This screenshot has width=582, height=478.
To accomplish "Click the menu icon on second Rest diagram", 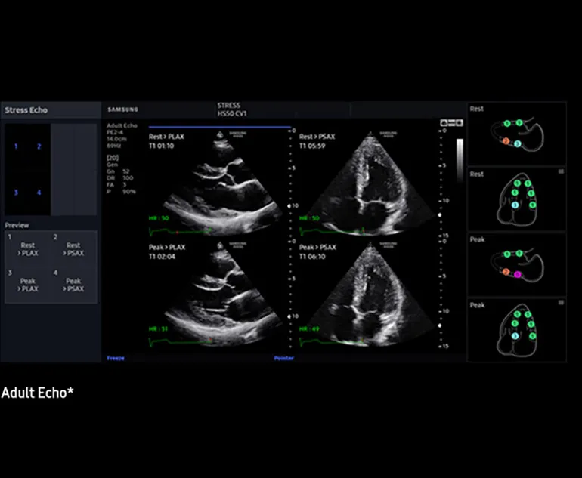I will [560, 172].
